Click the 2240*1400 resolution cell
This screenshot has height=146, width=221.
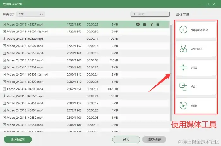[x=74, y=118]
